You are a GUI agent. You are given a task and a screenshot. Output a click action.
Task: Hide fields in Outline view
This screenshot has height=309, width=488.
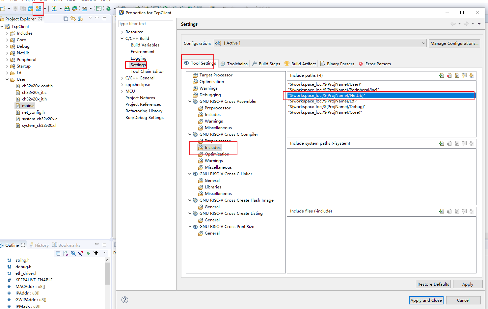[73, 253]
